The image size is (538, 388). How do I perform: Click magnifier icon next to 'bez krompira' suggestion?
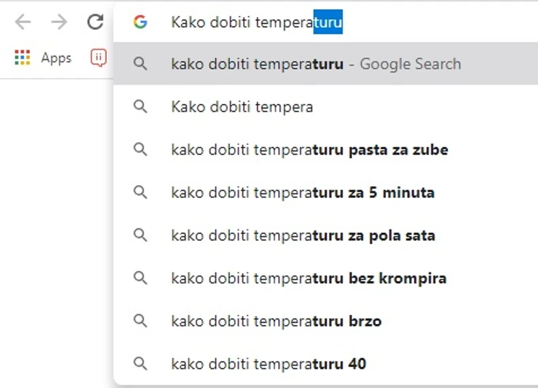140,278
